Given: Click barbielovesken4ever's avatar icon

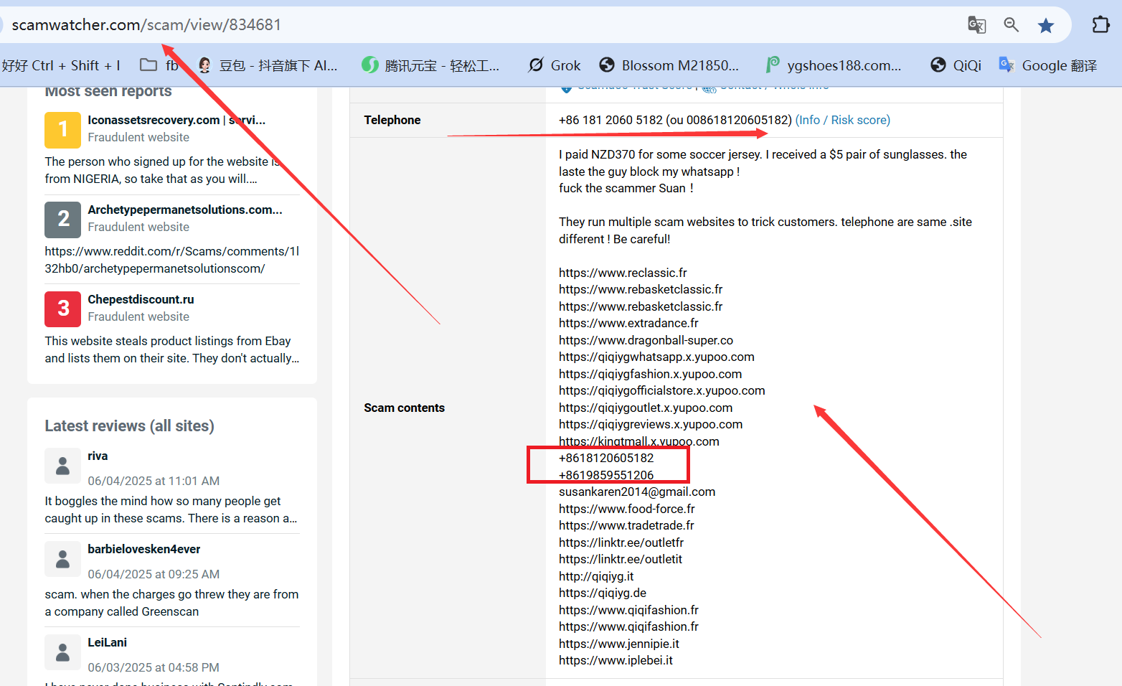Looking at the screenshot, I should (x=63, y=560).
